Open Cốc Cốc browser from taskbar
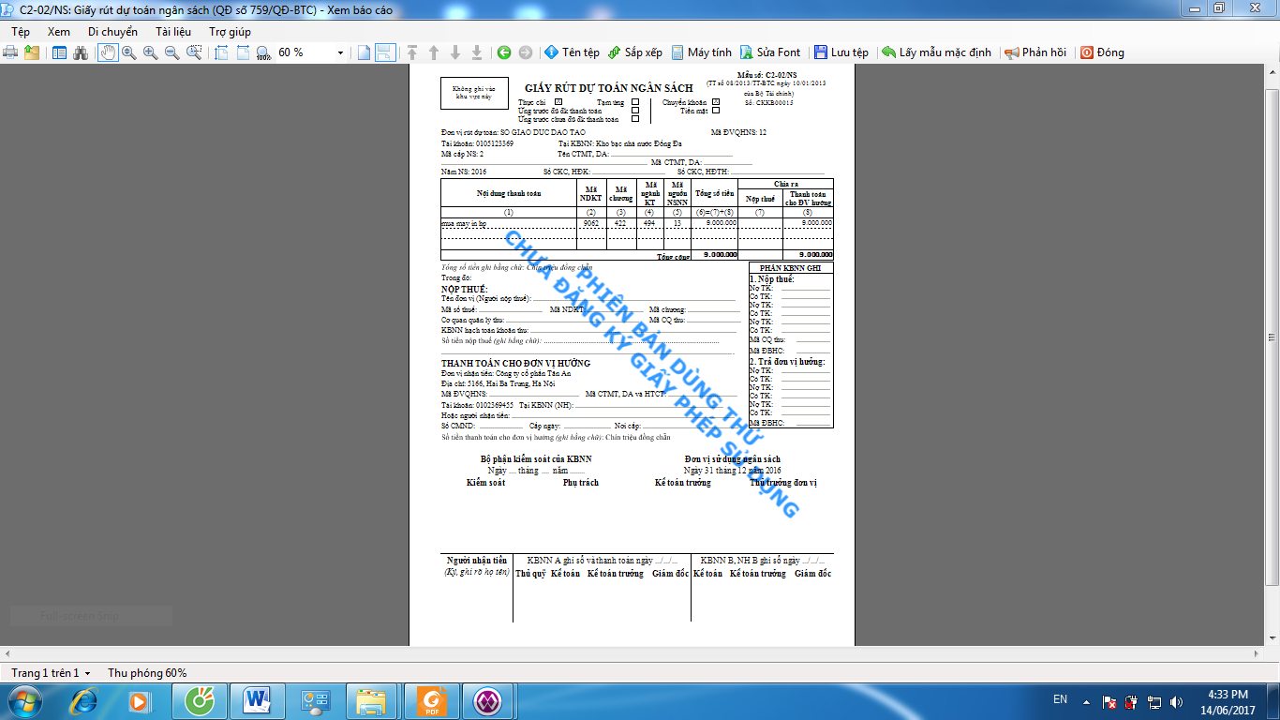 200,701
